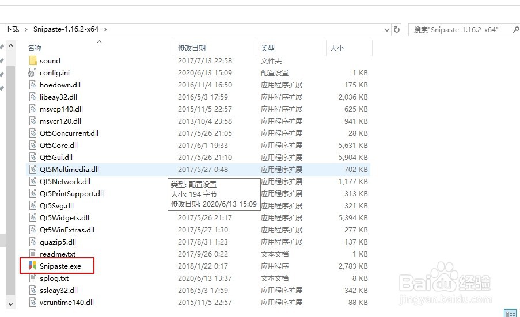The image size is (520, 317).
Task: Select the Qt5Core.dll file icon
Action: pyautogui.click(x=32, y=146)
